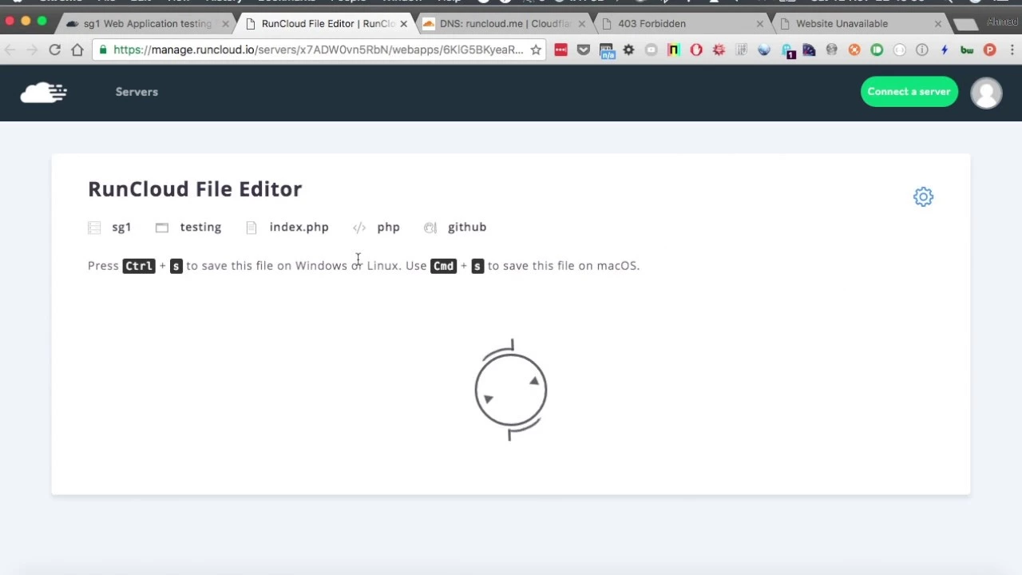Go to the browser home page
The width and height of the screenshot is (1022, 575).
[77, 50]
